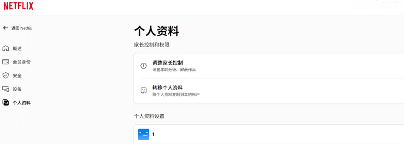Open the 概述 sidebar item

pos(17,48)
